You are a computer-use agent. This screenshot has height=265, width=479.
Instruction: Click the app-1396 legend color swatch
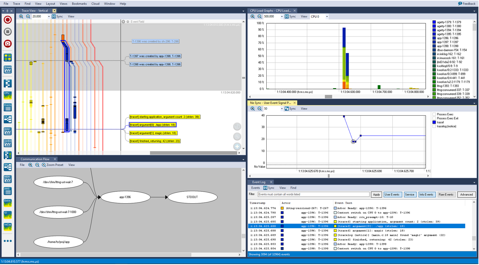(434, 38)
